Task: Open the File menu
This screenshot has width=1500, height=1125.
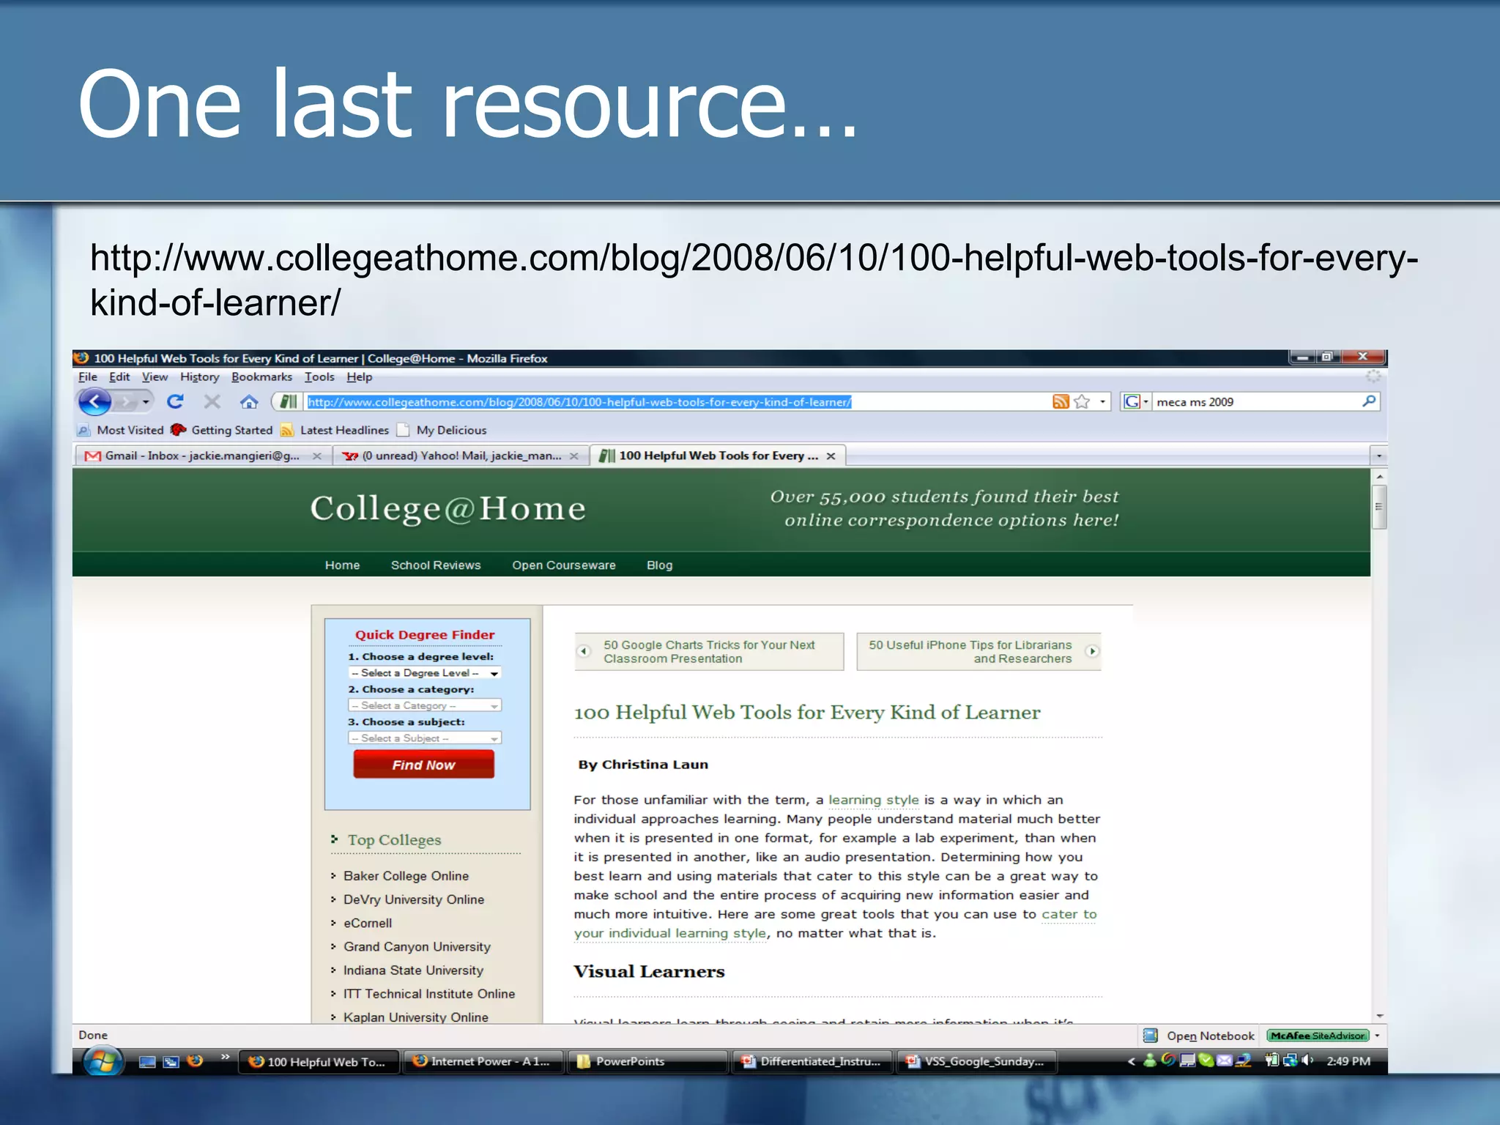Action: (x=88, y=376)
